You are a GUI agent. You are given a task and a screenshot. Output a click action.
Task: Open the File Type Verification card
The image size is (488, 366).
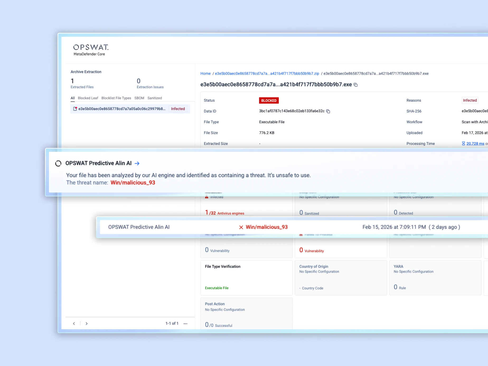tap(246, 278)
